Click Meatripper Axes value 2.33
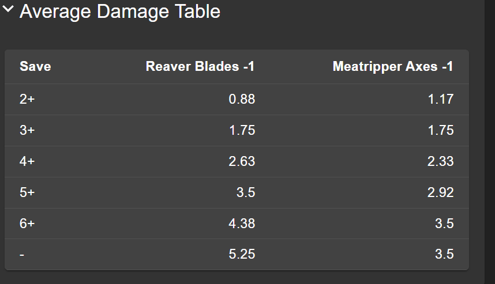Image resolution: width=495 pixels, height=284 pixels. [441, 161]
